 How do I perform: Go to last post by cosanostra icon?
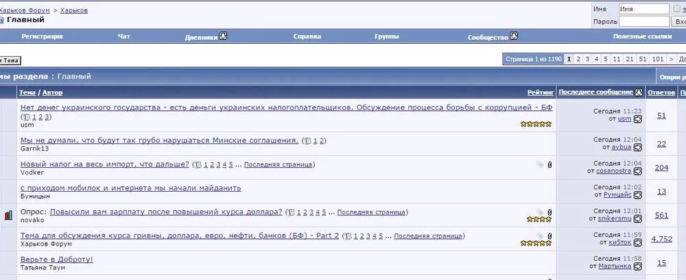coord(637,171)
